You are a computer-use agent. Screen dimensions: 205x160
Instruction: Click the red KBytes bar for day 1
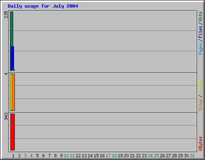tap(12, 132)
